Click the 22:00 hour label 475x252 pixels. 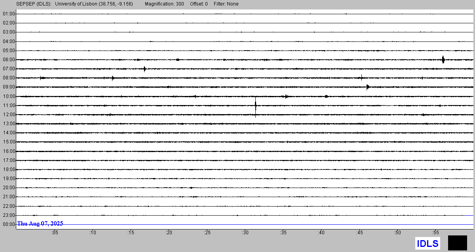coord(8,206)
